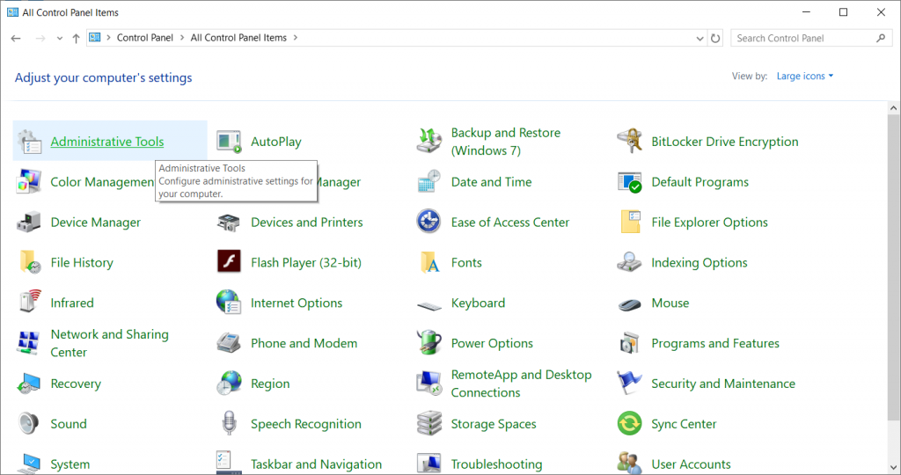
Task: Select the All Control Panel Items breadcrumb
Action: click(x=238, y=38)
